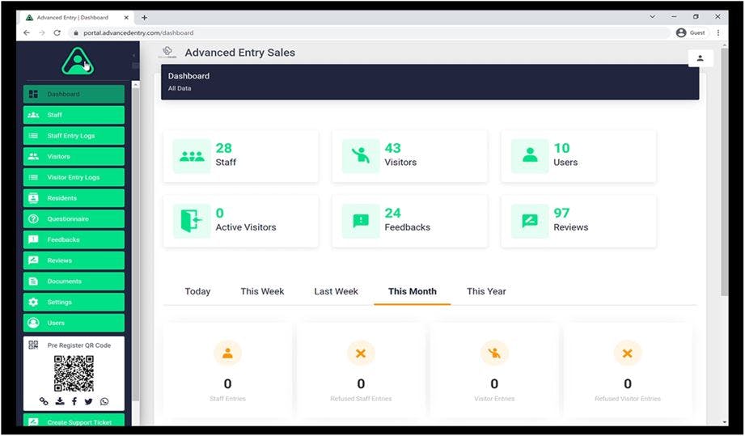Open the Guest profile button in browser

click(x=691, y=33)
